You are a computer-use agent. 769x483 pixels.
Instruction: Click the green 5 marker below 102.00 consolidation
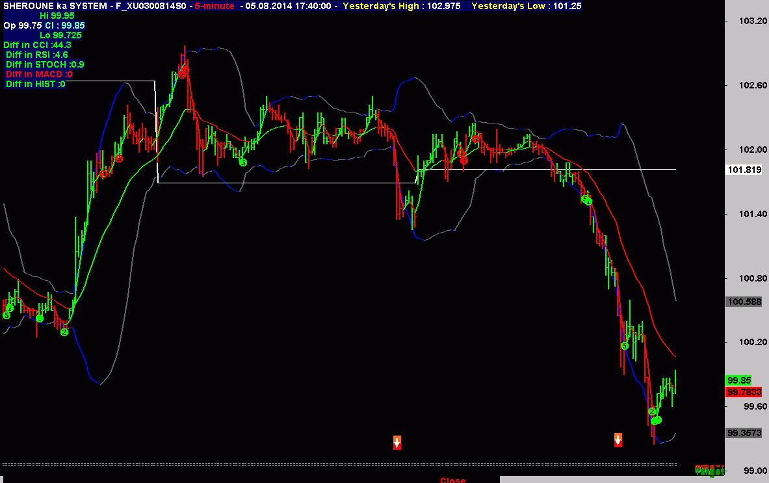pos(242,162)
